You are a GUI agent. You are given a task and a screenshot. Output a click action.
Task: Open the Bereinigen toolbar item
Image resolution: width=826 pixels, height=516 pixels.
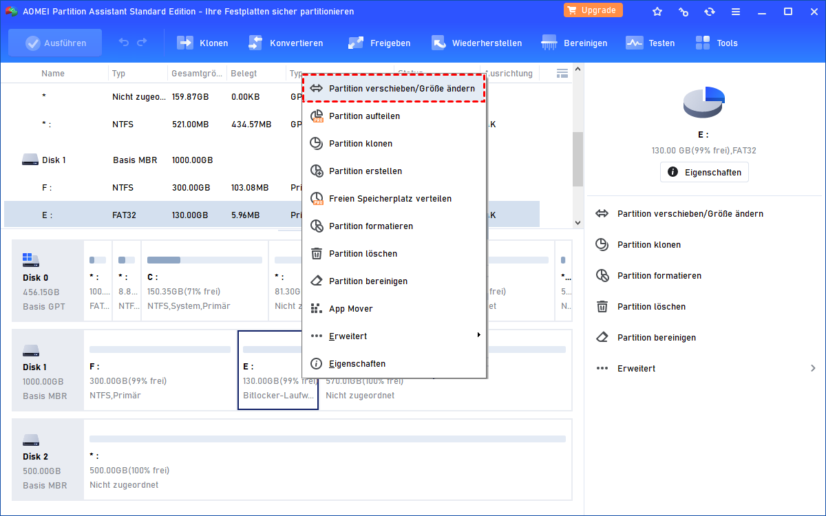pyautogui.click(x=574, y=43)
